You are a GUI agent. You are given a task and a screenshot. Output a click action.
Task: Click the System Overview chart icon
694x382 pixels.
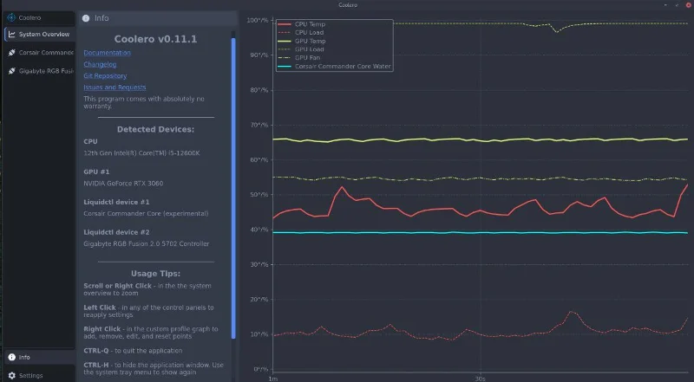tap(12, 34)
